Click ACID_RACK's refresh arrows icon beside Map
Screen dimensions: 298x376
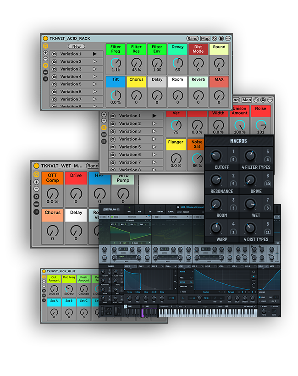(x=215, y=39)
